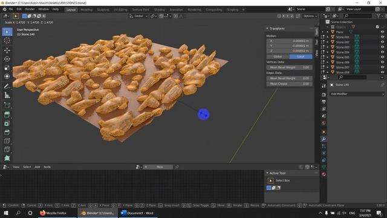Select the Inset Faces tool
The width and height of the screenshot is (387, 218).
(x=7, y=124)
